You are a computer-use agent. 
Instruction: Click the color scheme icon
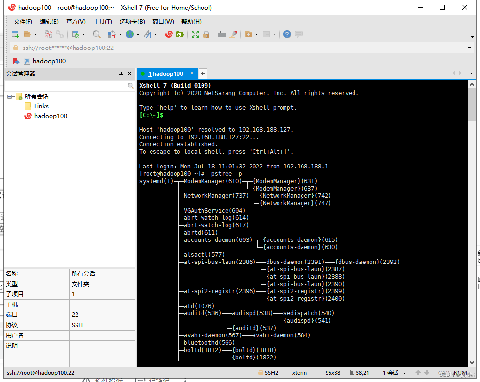tap(112, 34)
